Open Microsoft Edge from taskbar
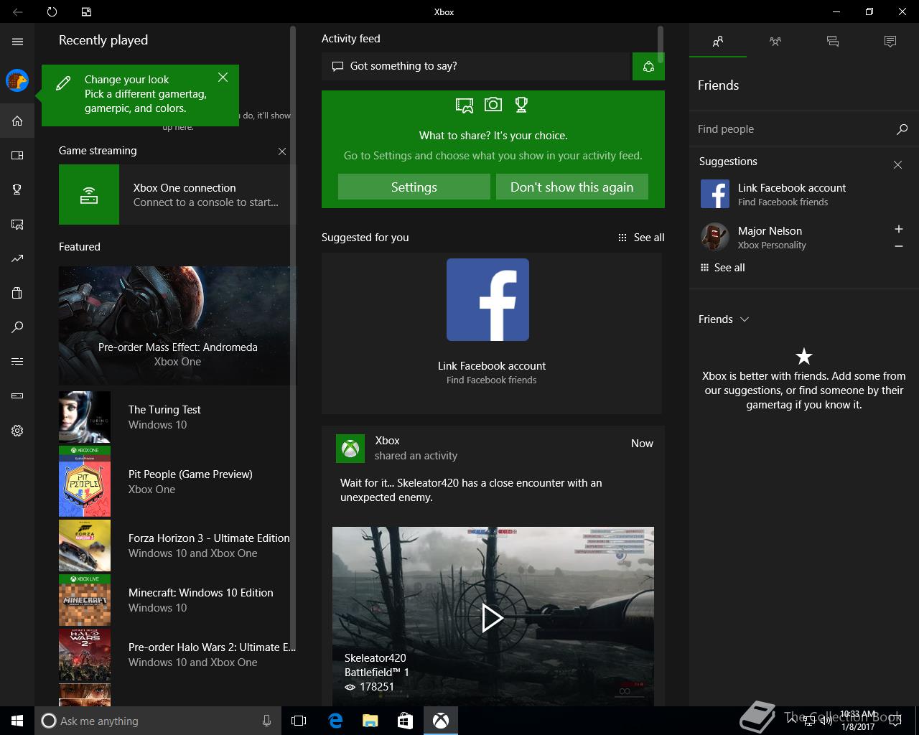The width and height of the screenshot is (919, 735). tap(335, 721)
